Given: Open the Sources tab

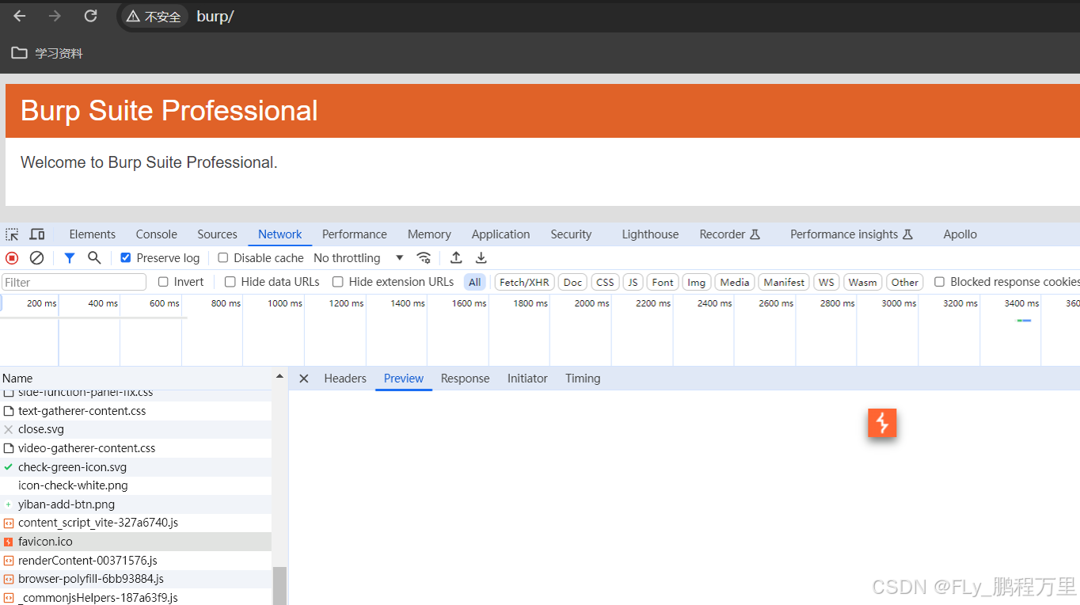Looking at the screenshot, I should pyautogui.click(x=217, y=234).
